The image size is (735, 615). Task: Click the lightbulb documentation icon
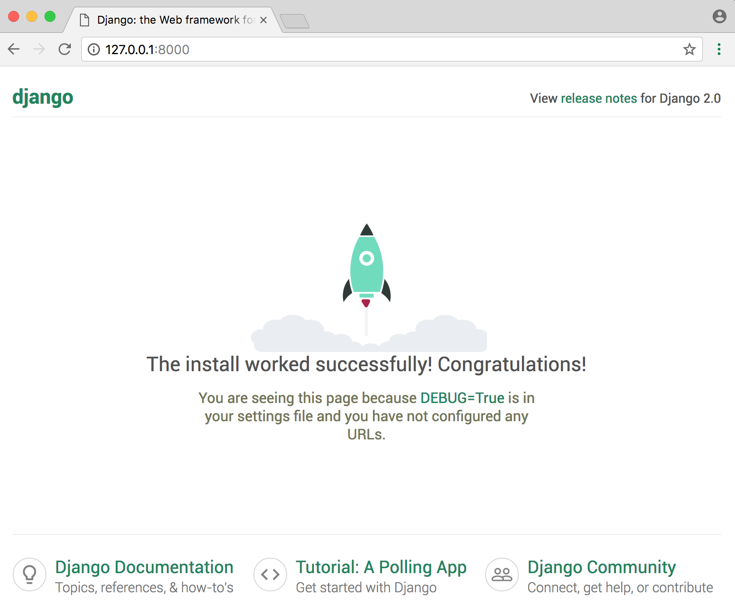(30, 575)
